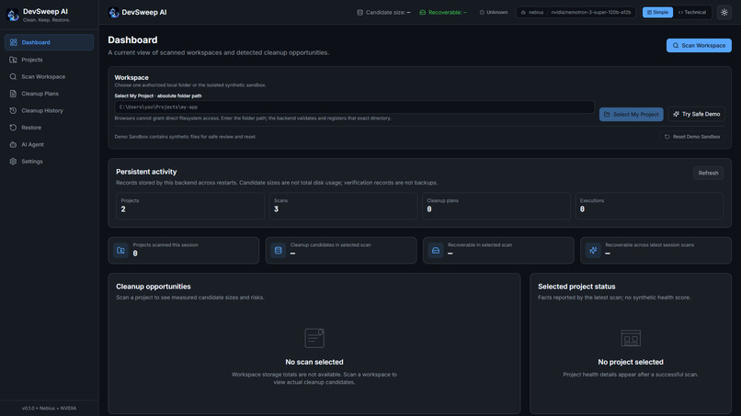Focus the absolute folder path input
The height and width of the screenshot is (416, 741).
[x=354, y=107]
